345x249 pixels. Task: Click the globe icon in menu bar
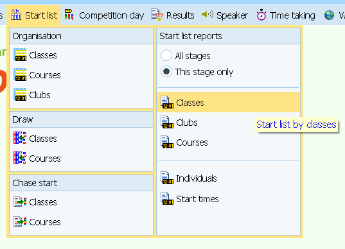329,15
